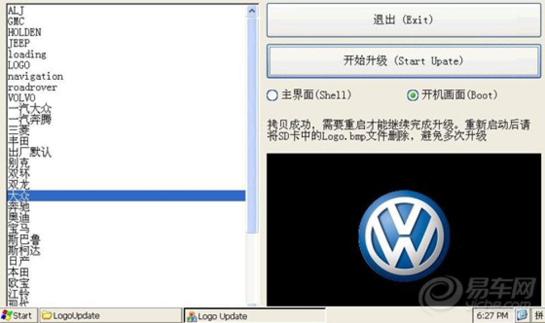Switch to Logo Update taskbar window
Image resolution: width=545 pixels, height=323 pixels.
(253, 315)
